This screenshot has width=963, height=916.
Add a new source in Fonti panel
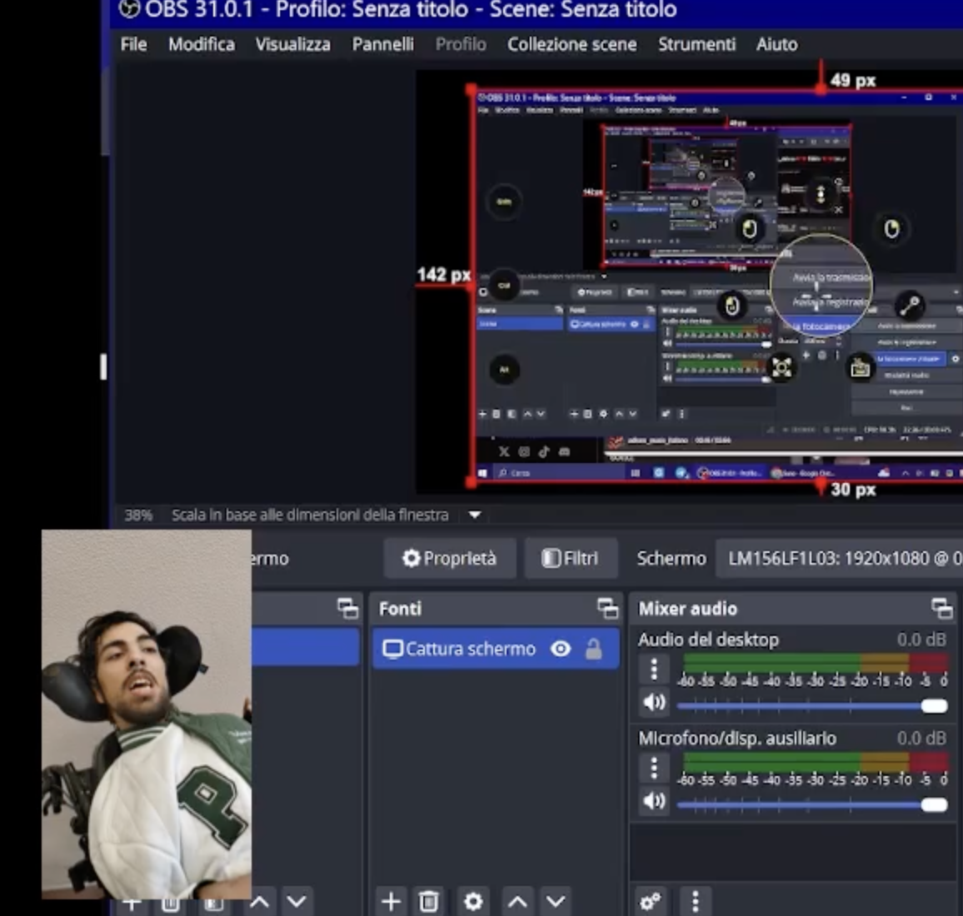tap(392, 901)
